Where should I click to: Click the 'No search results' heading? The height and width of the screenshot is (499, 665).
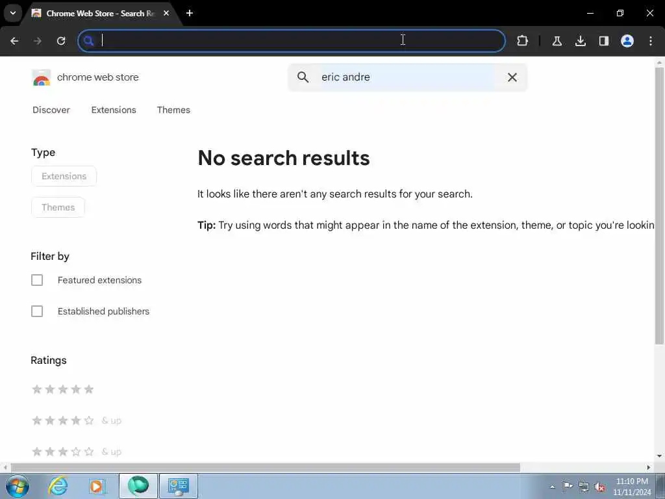284,158
